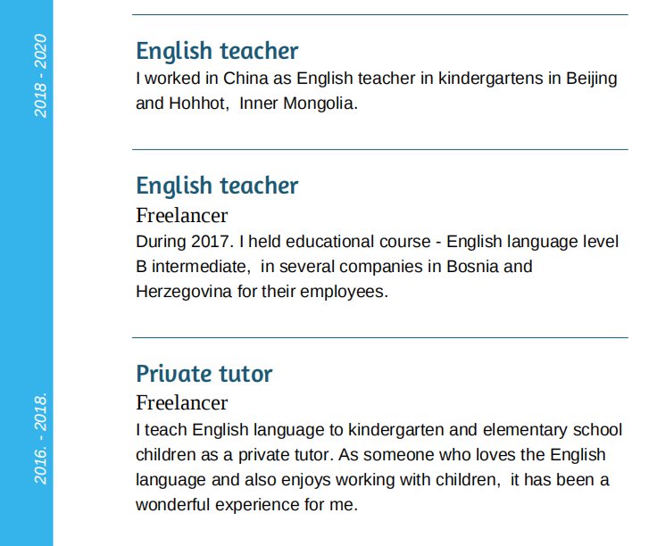Click the "2016. - 2018." date label
The width and height of the screenshot is (657, 546).
pyautogui.click(x=40, y=437)
